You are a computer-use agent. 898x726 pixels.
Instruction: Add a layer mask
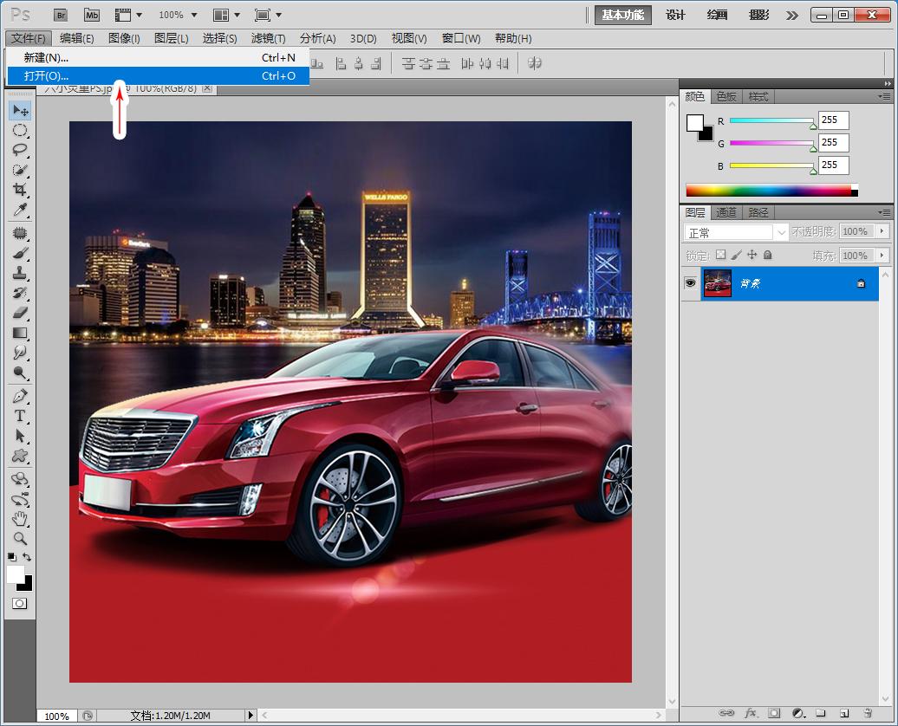coord(774,713)
